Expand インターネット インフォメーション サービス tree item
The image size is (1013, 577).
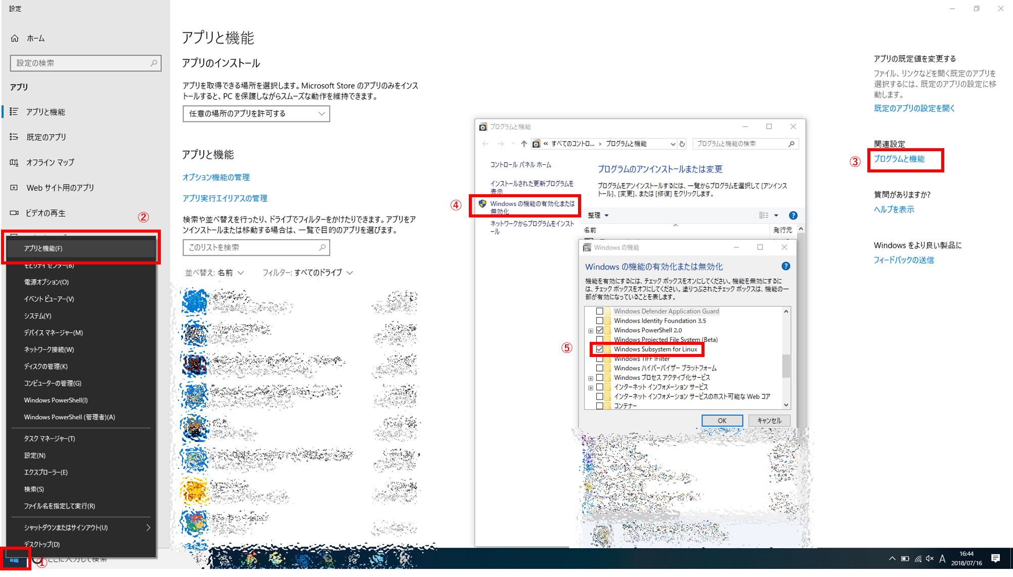[x=591, y=387]
